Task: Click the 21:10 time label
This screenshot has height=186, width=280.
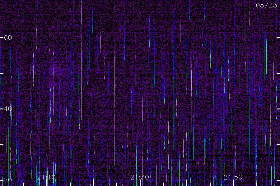Action: pyautogui.click(x=46, y=177)
